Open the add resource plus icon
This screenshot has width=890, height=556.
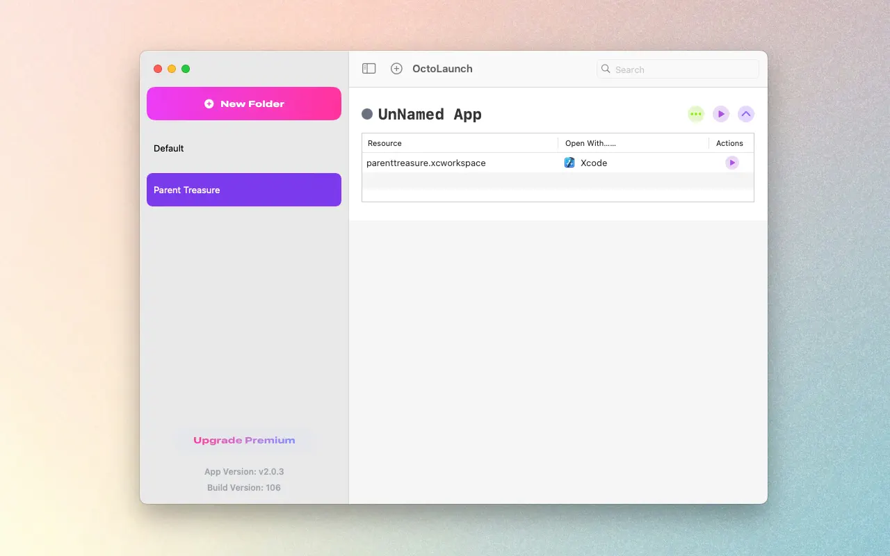click(396, 68)
